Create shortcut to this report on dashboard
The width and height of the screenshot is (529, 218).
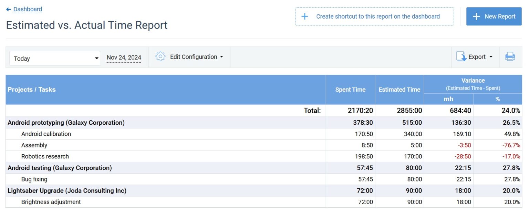click(x=375, y=16)
